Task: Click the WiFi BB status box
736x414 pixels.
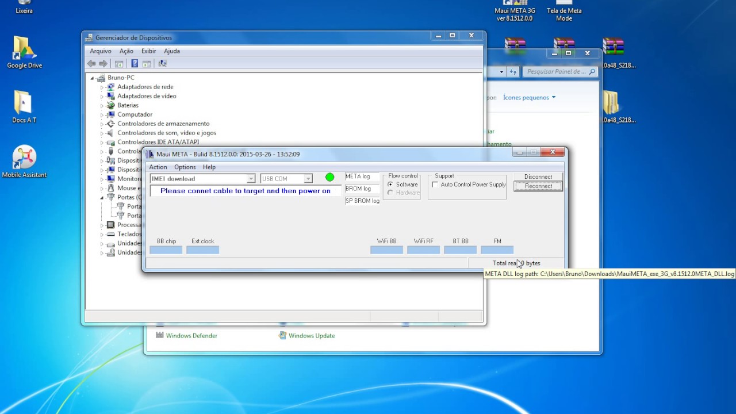Action: pos(386,250)
